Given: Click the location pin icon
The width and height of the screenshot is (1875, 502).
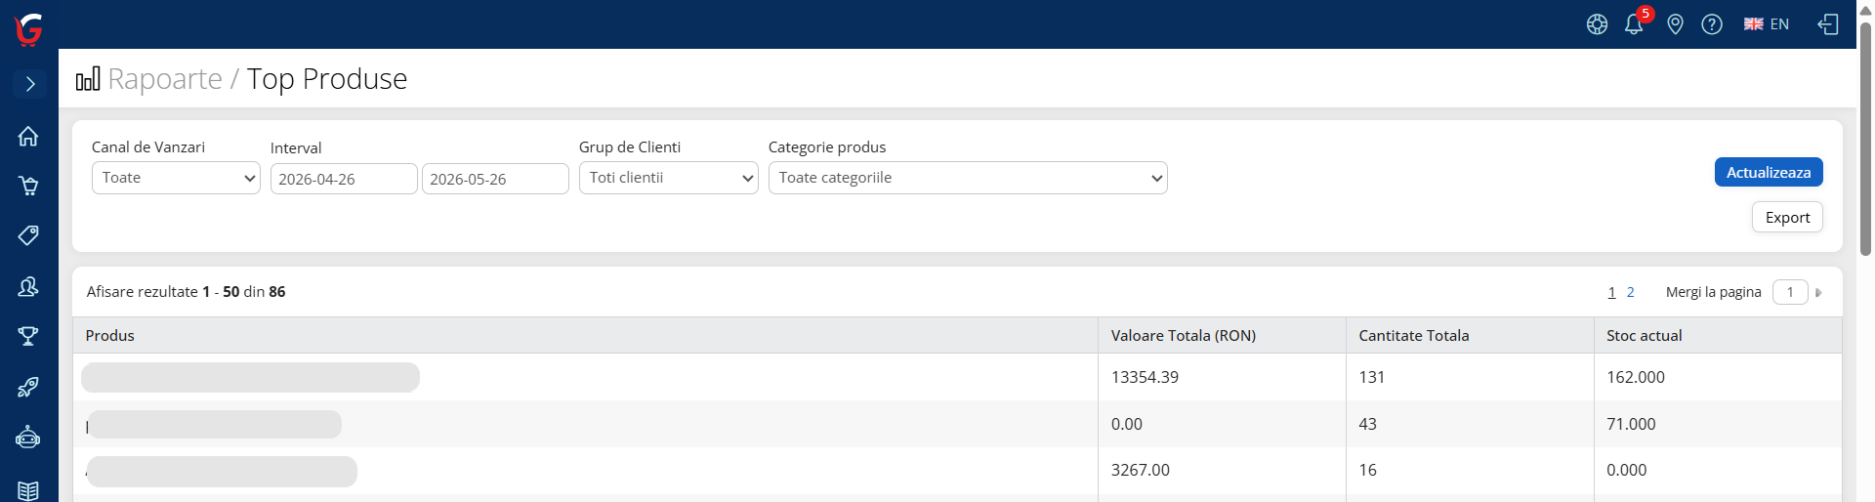Looking at the screenshot, I should click(x=1675, y=24).
